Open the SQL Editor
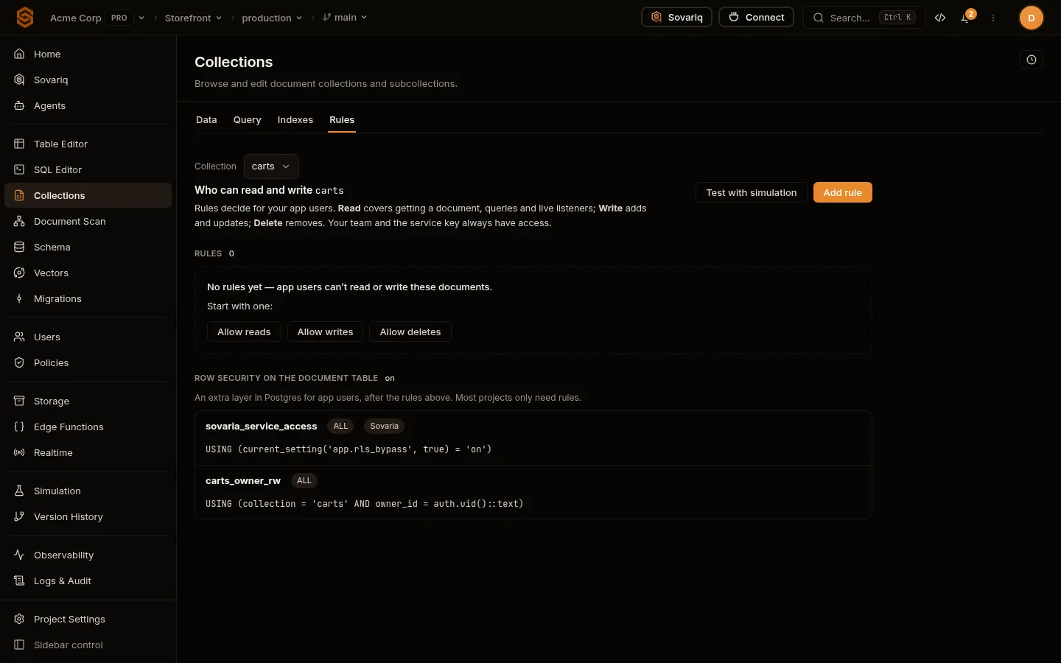Image resolution: width=1061 pixels, height=663 pixels. (x=88, y=169)
